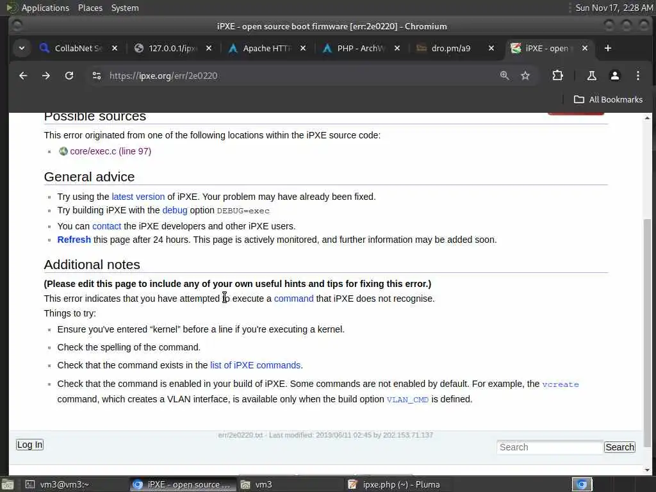Screen dimensions: 656x492
Task: Follow the vcreate command link
Action: 561,384
